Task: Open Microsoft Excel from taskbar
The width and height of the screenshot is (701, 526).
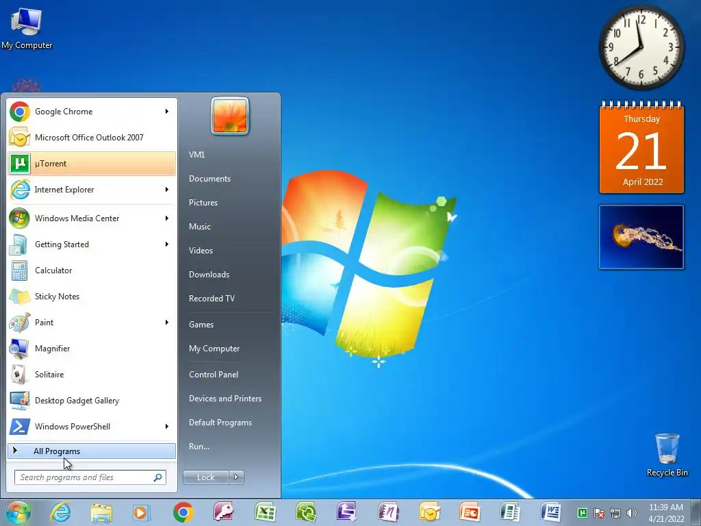Action: [265, 512]
